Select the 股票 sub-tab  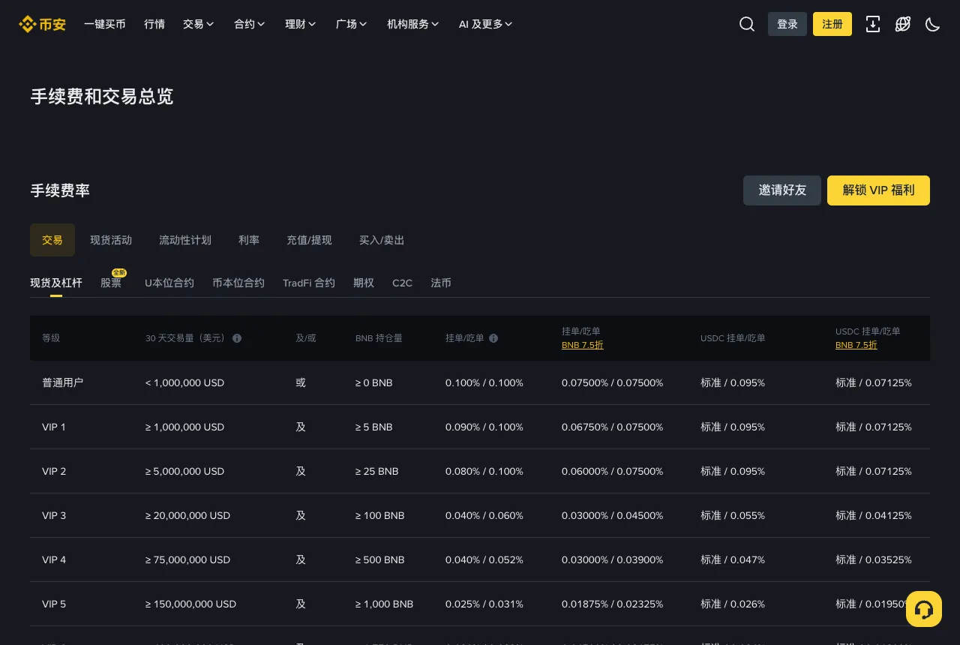tap(111, 283)
